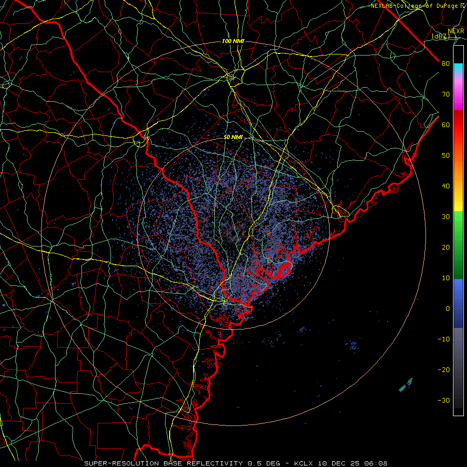Click SUPER-RESOLUTION BASE REFLECTIVITY in the caption

[163, 463]
